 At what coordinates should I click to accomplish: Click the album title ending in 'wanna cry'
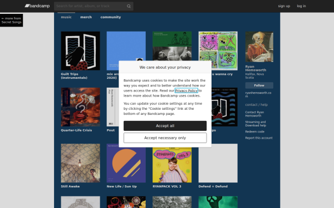pos(222,74)
